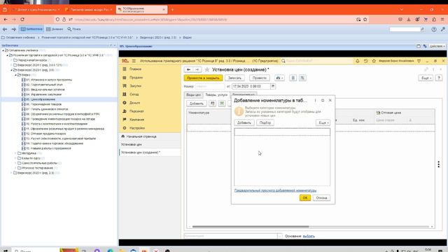Confirm the dialog with OK
The width and height of the screenshot is (448, 252).
coord(305,197)
